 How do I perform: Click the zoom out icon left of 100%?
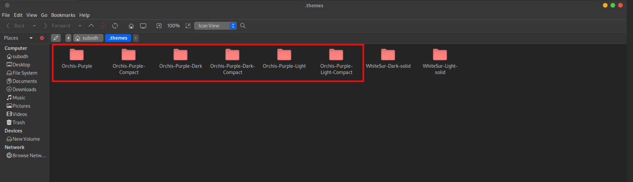(x=159, y=26)
